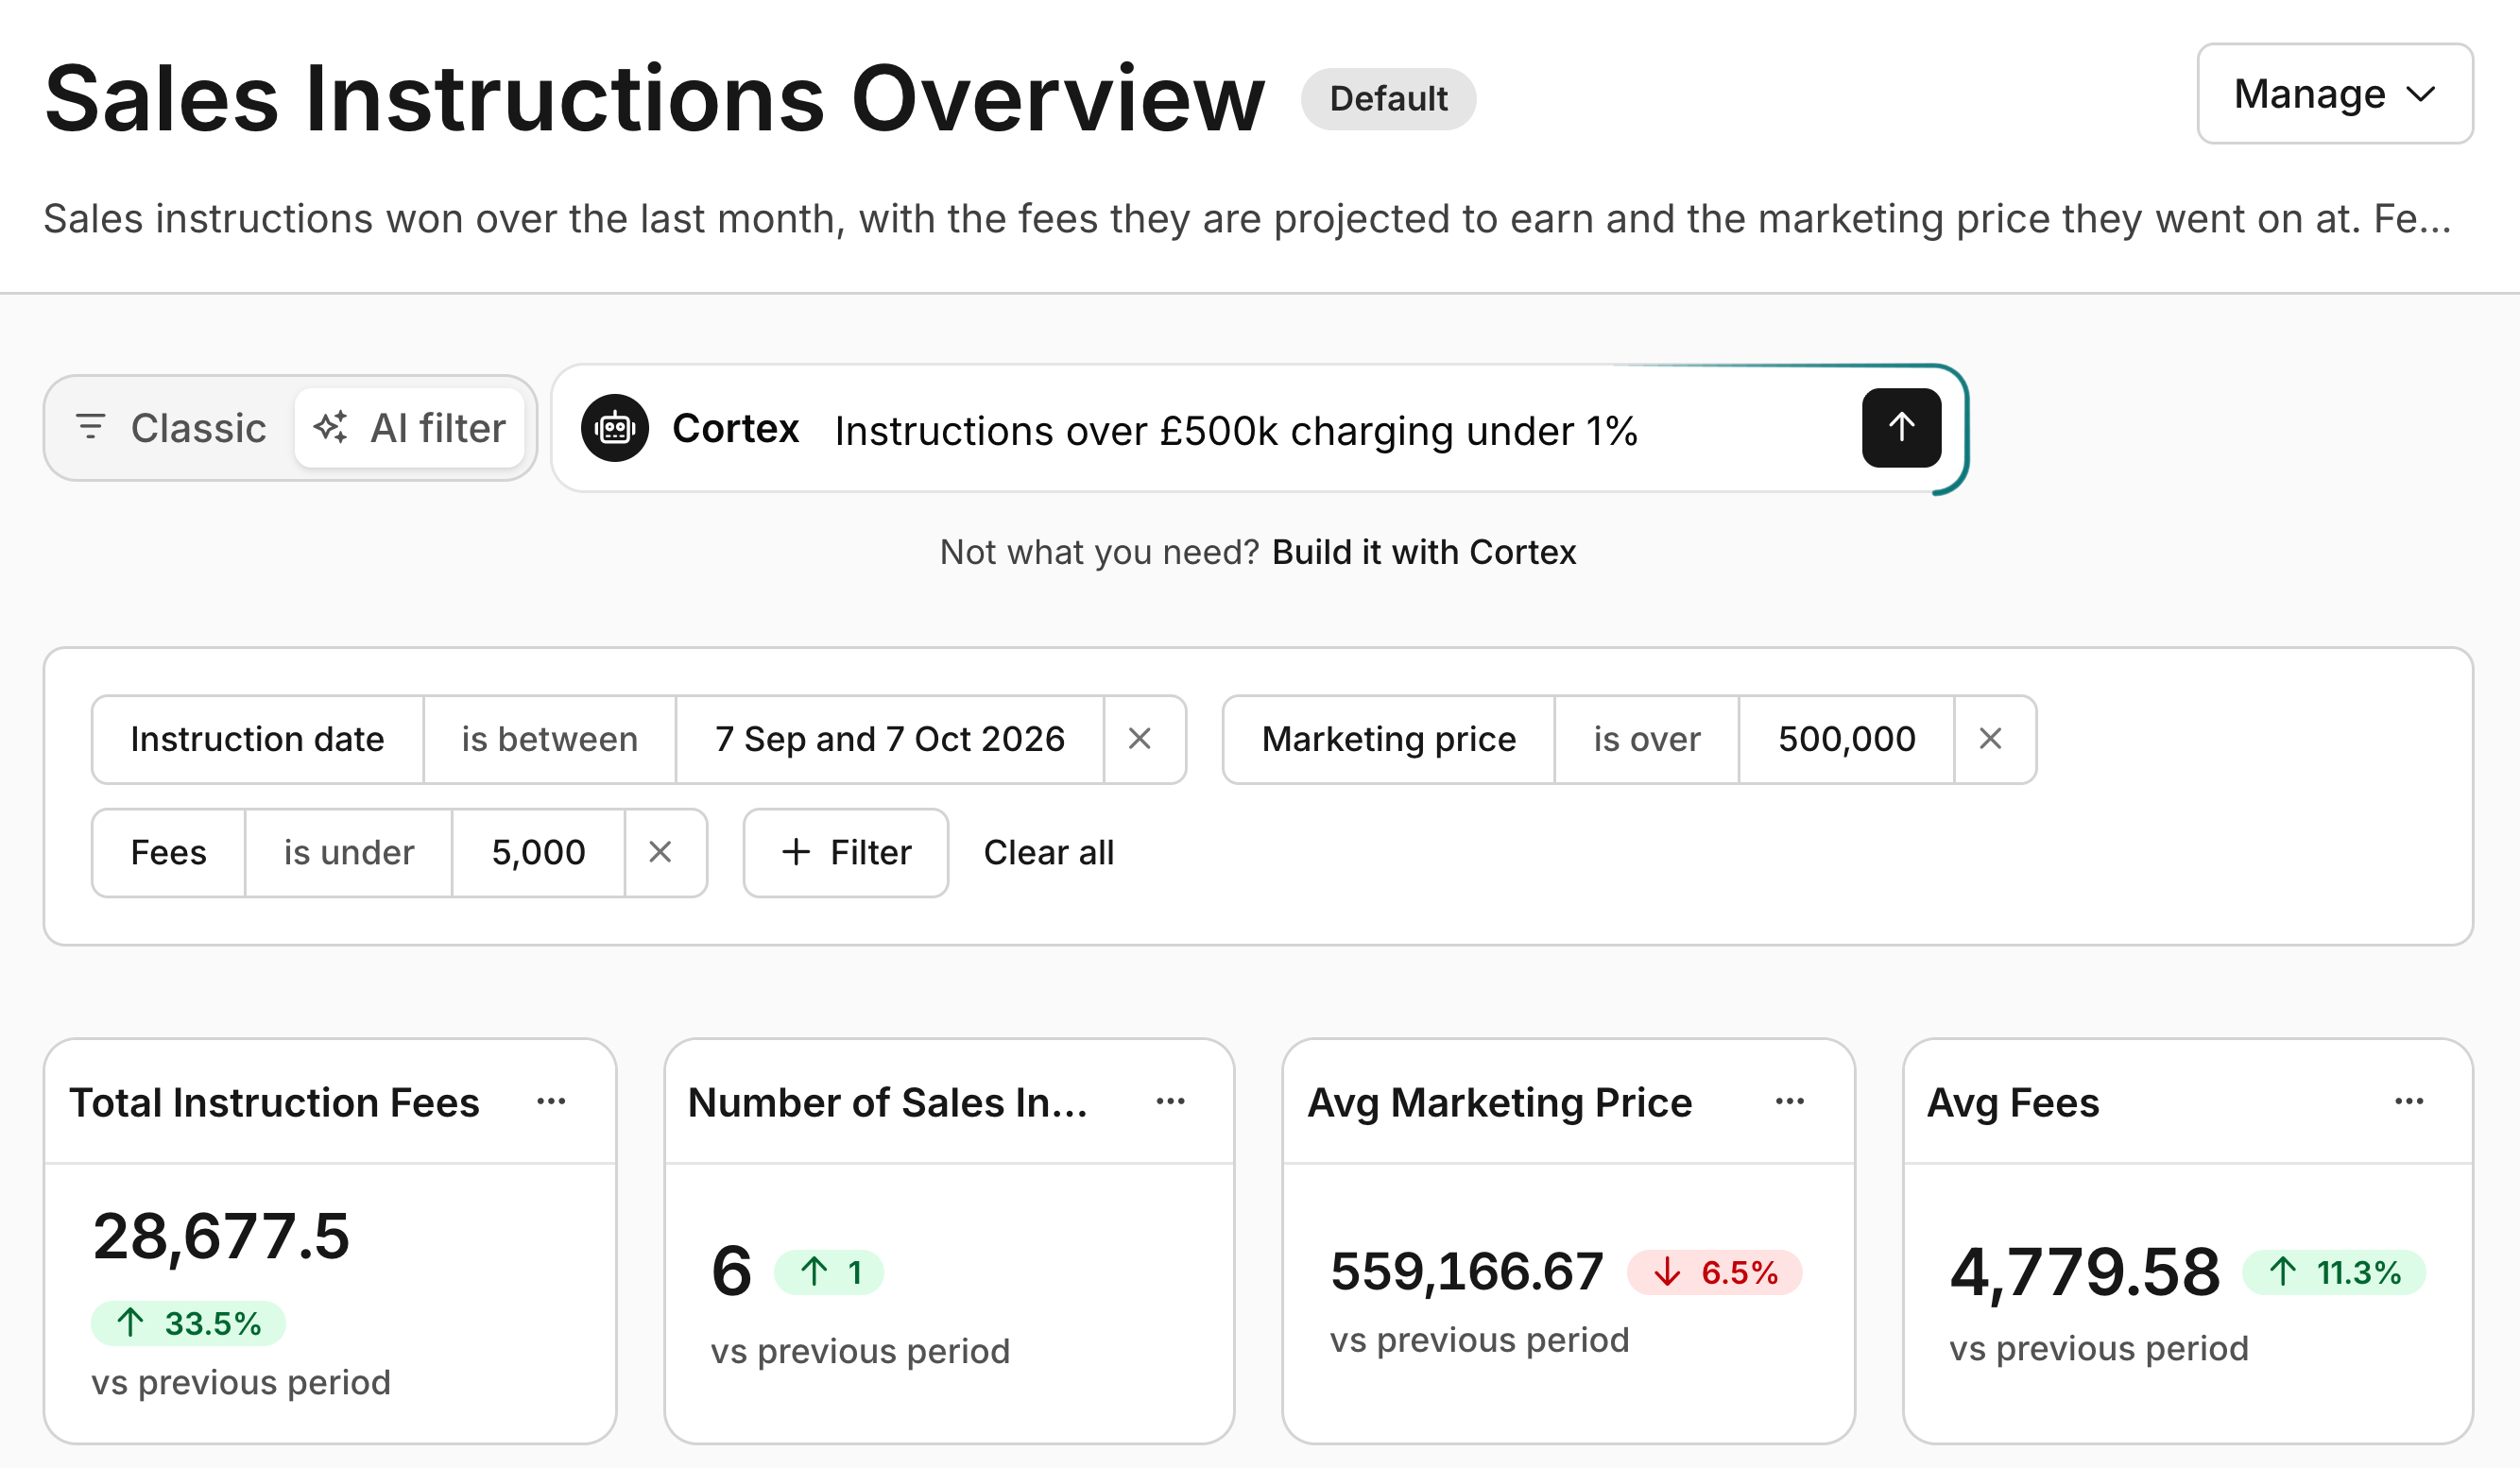Screen dimensions: 2520x1468
Task: Edit the 500,000 marketing price value
Action: click(1846, 739)
